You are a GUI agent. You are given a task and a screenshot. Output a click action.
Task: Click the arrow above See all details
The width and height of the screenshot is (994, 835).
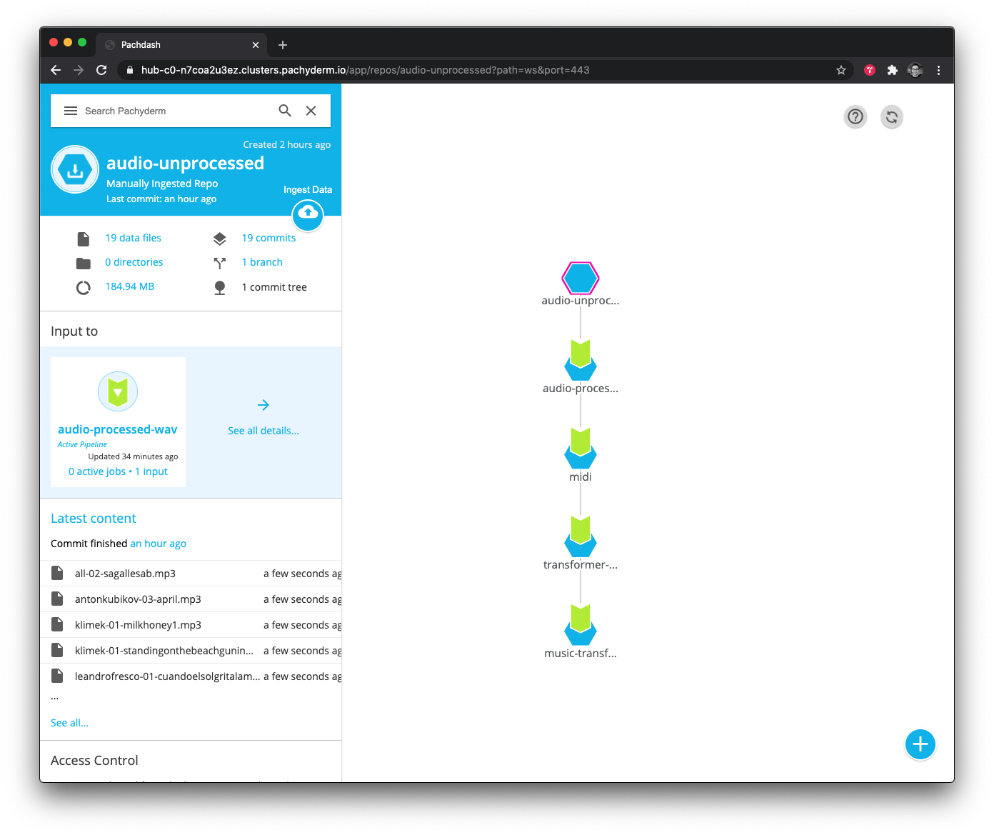(x=263, y=405)
